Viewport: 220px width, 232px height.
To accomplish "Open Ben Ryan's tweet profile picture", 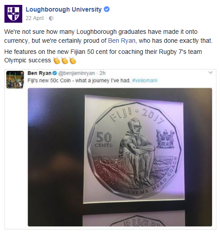I will pos(15,80).
